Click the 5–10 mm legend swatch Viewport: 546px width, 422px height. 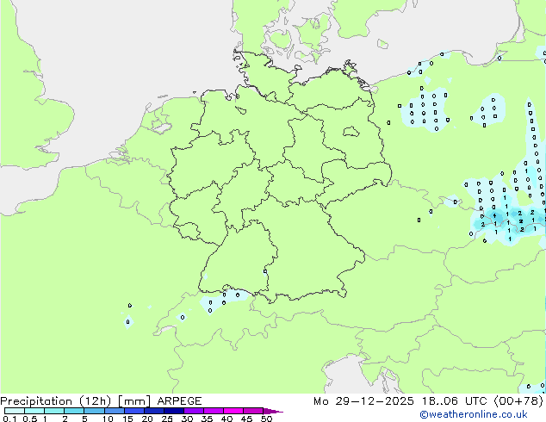point(94,411)
